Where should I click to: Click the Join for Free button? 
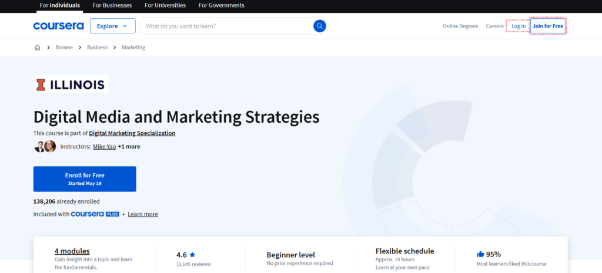(548, 26)
